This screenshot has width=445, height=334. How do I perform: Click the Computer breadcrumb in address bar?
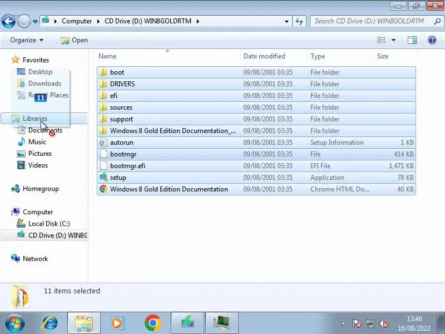[x=77, y=21]
